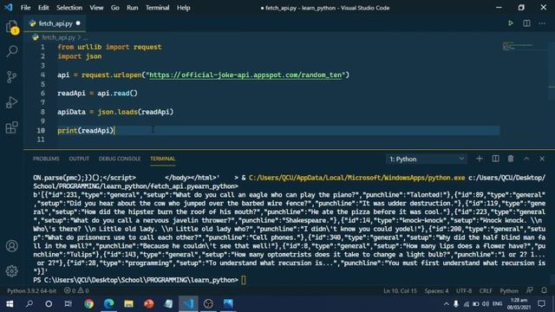
Task: Click the volume icon in system tray
Action: (x=486, y=304)
